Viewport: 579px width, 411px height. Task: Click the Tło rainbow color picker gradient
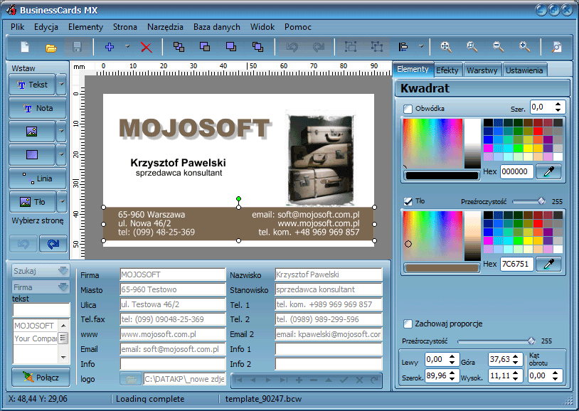click(432, 235)
